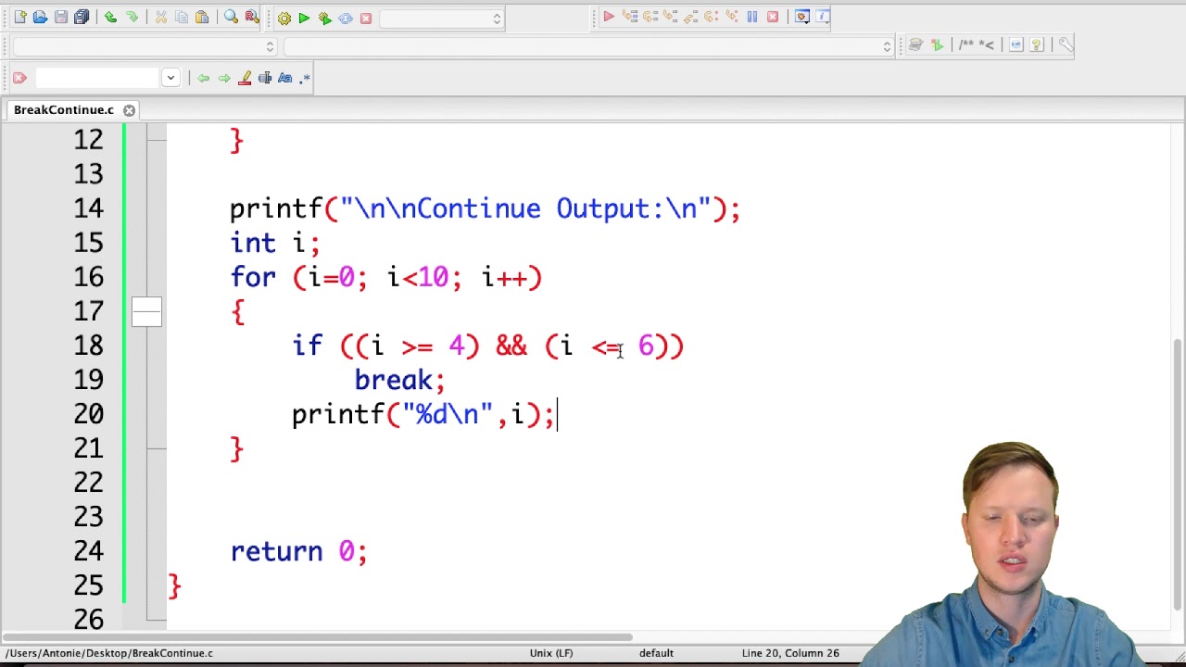Click the Step out debug icon
This screenshot has width=1186, height=667.
click(690, 17)
